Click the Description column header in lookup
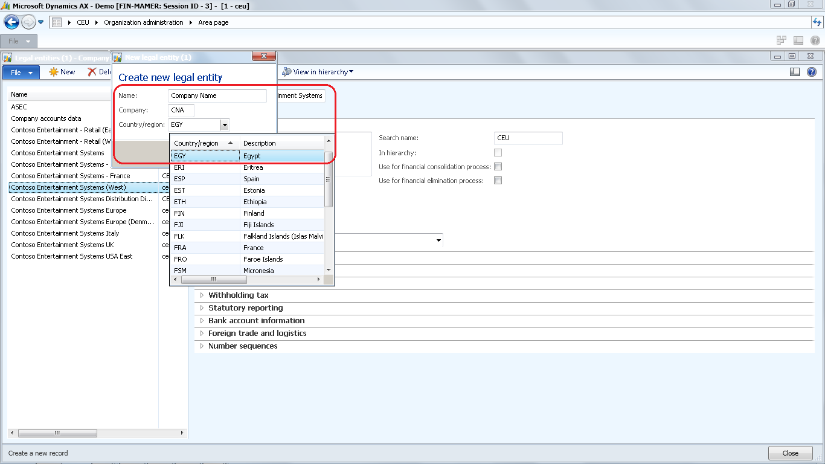The height and width of the screenshot is (464, 825). [x=282, y=143]
